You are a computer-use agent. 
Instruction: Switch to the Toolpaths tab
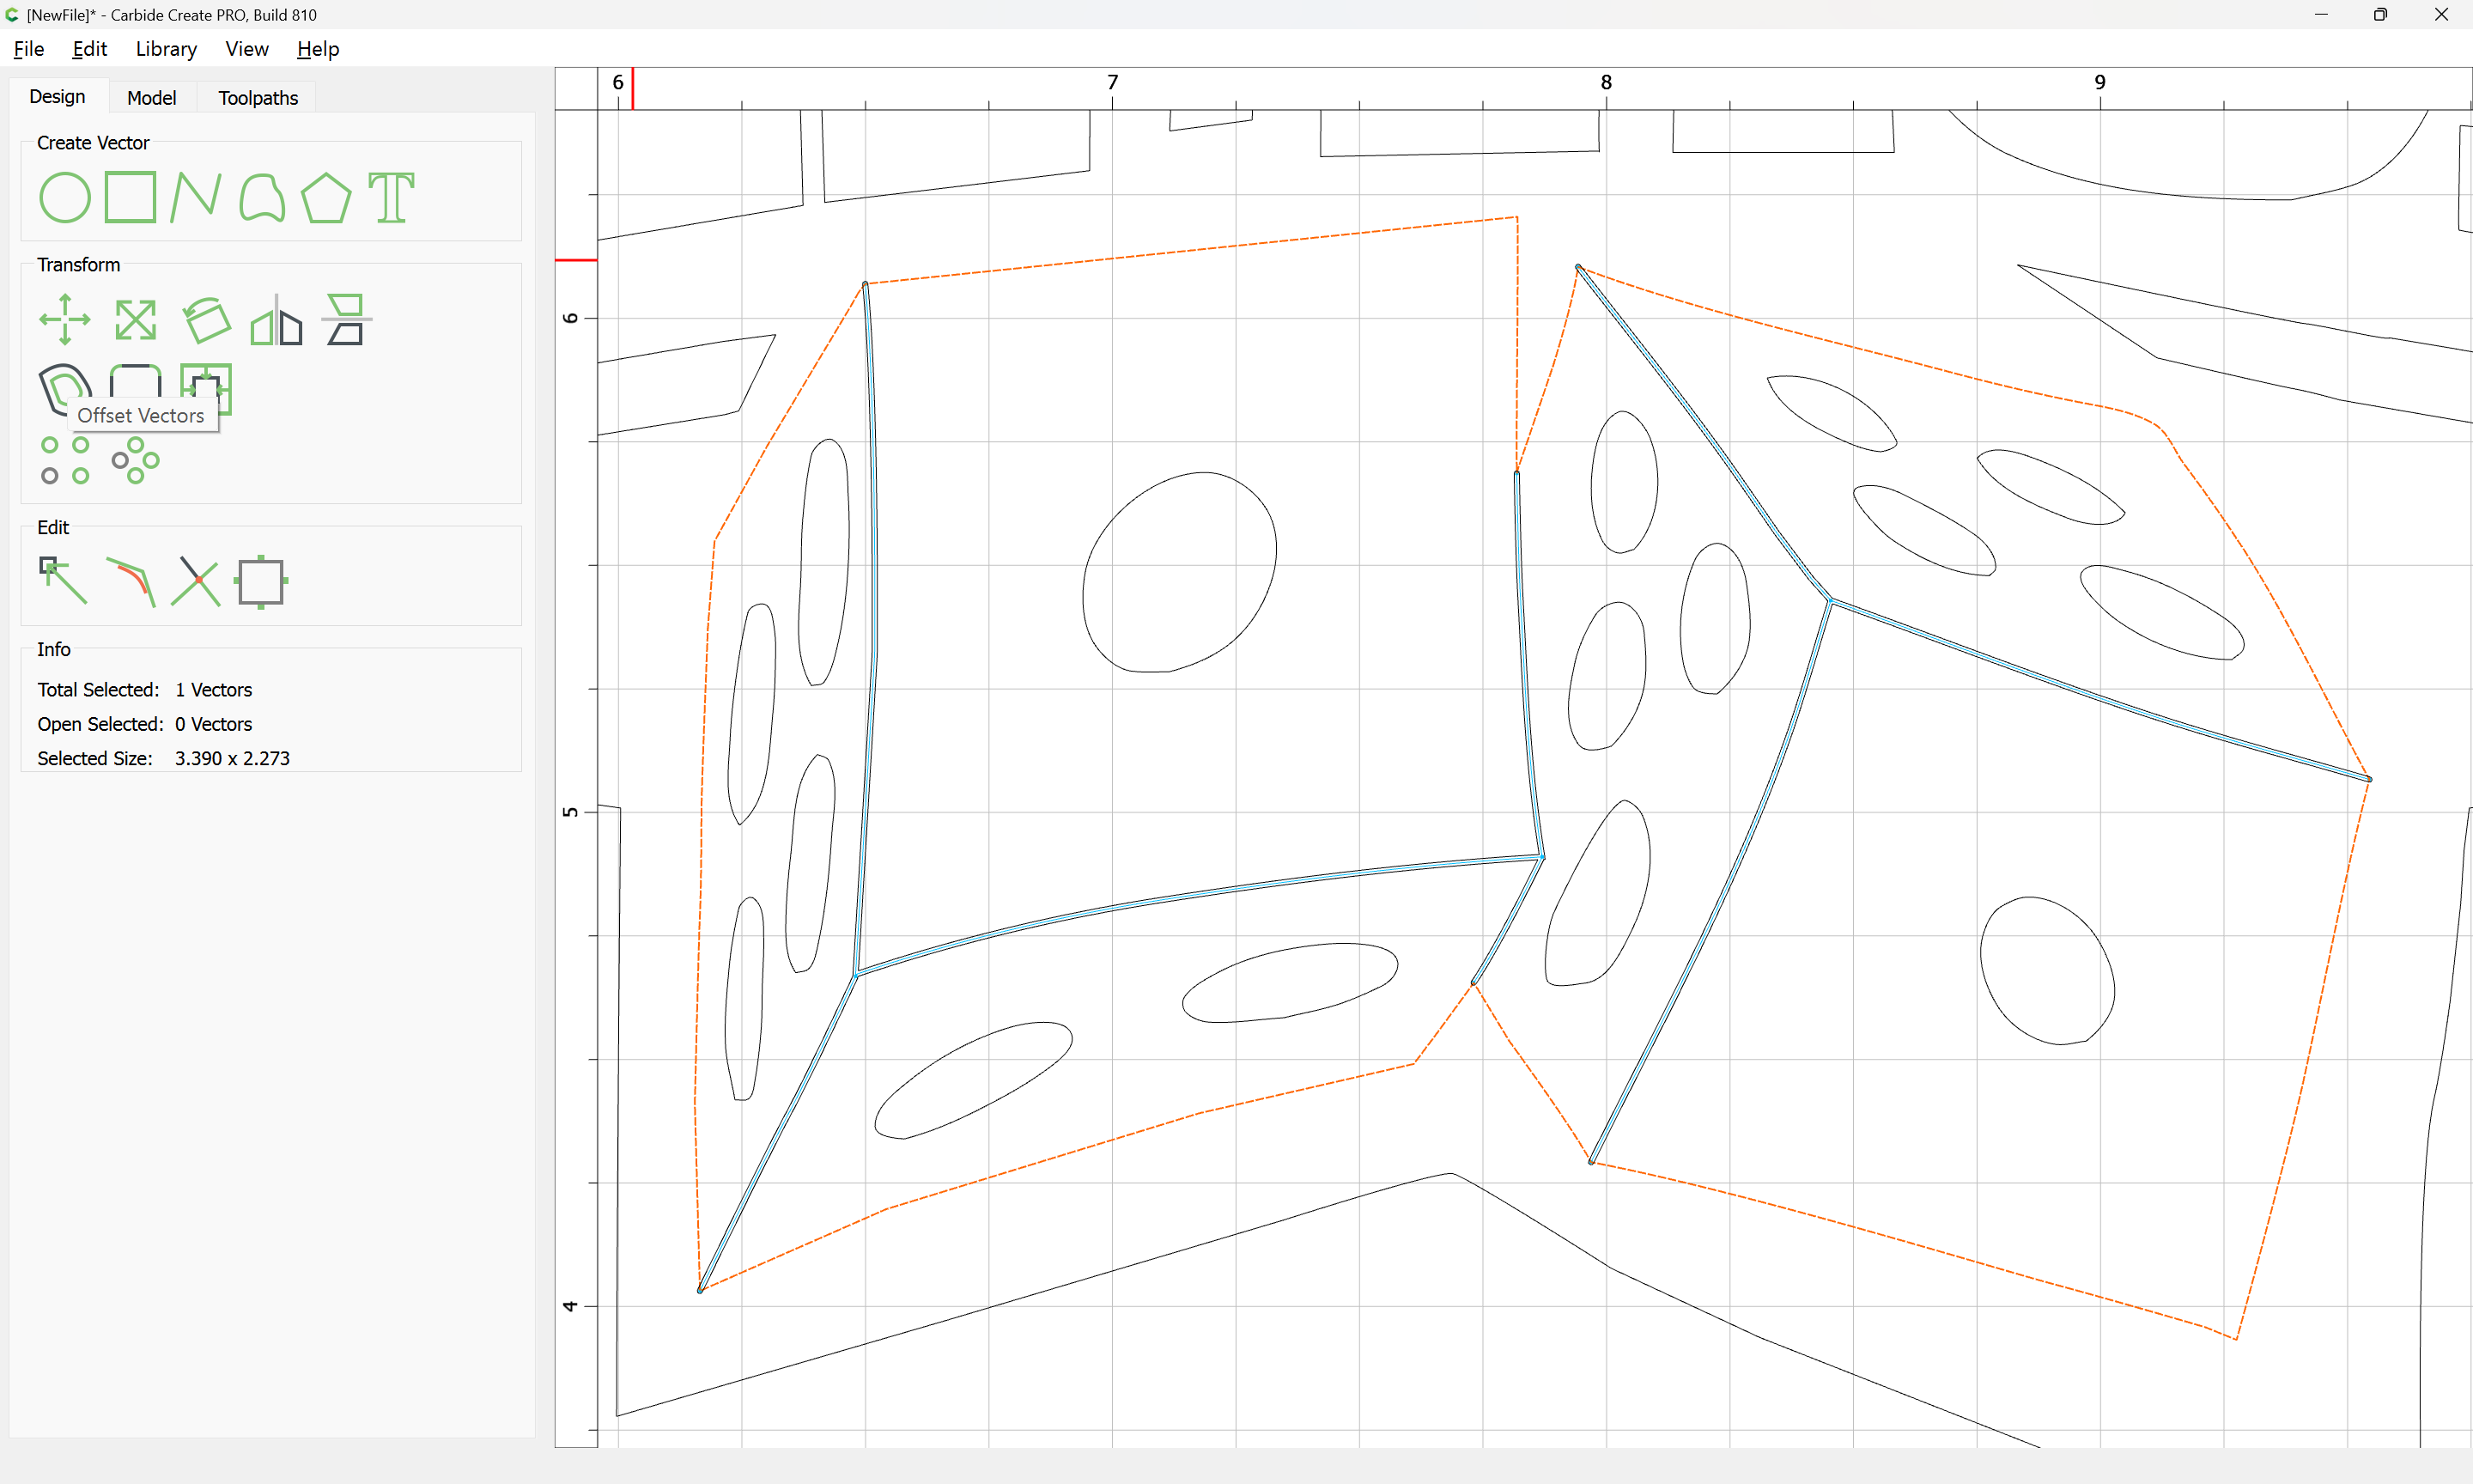(258, 98)
